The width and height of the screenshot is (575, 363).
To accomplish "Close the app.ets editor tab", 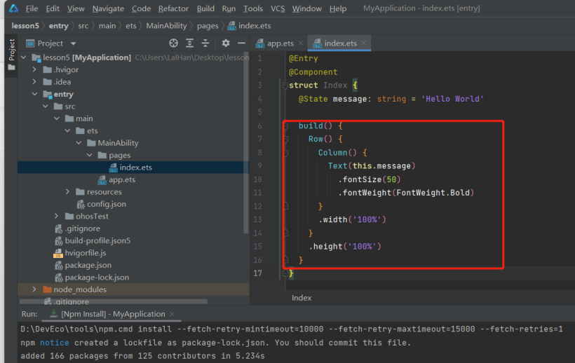I will click(x=301, y=43).
